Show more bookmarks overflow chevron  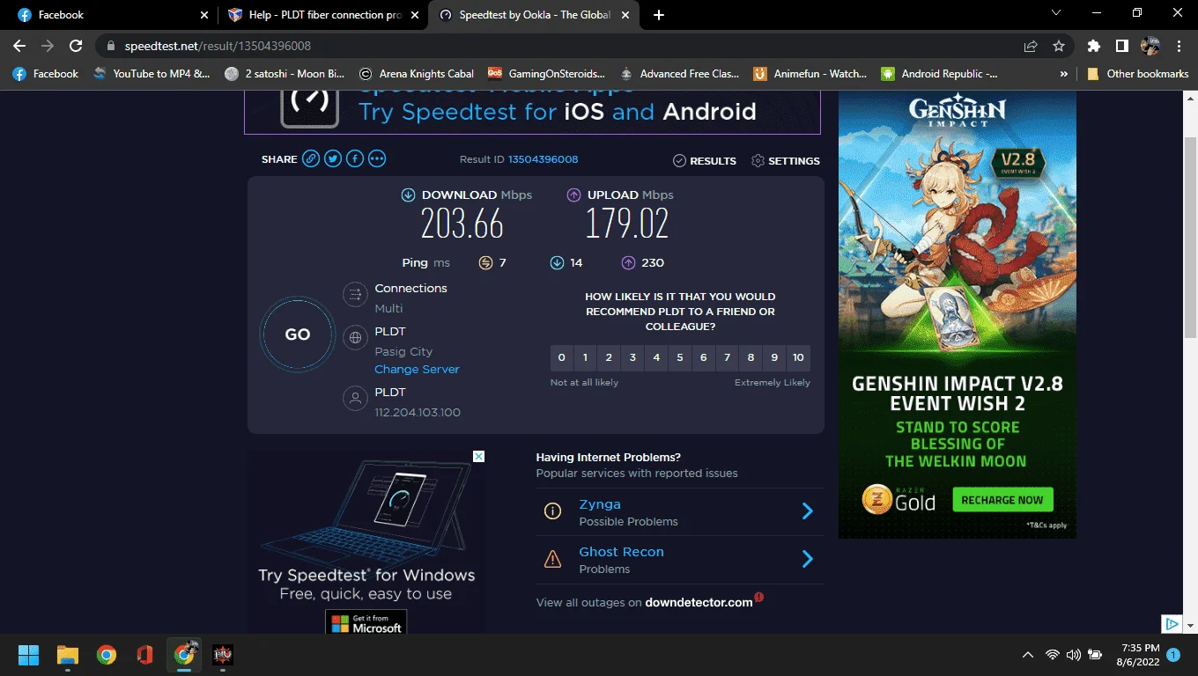(x=1064, y=74)
